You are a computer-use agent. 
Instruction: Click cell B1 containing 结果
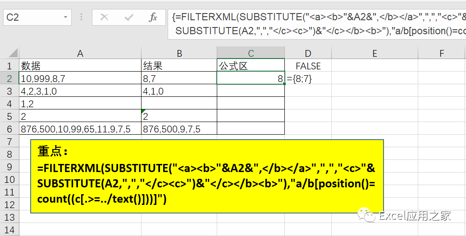179,66
